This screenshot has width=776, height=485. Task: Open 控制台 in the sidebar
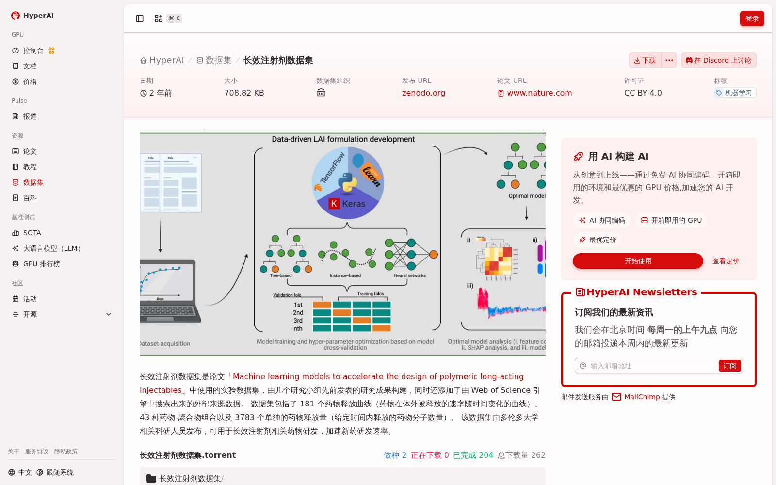(x=33, y=50)
